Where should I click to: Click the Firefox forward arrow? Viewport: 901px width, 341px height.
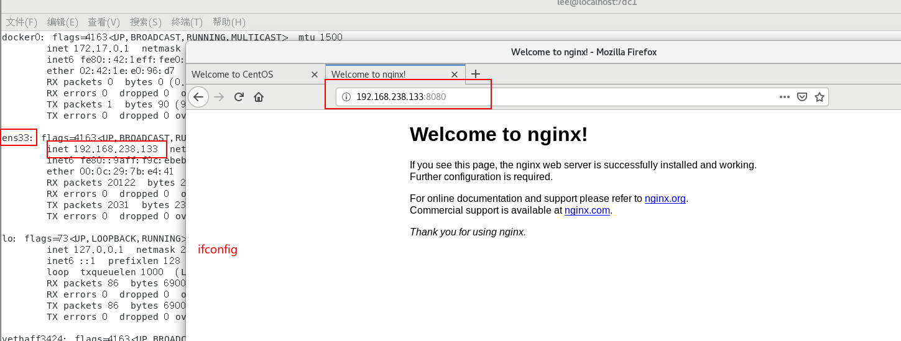click(219, 97)
